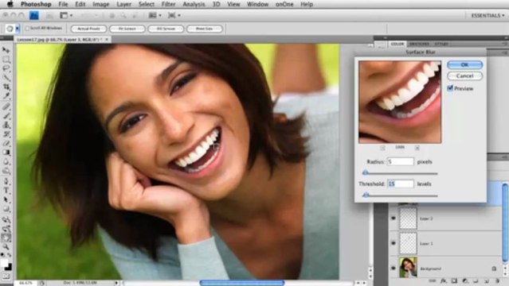Open the Apple menu

(x=10, y=4)
